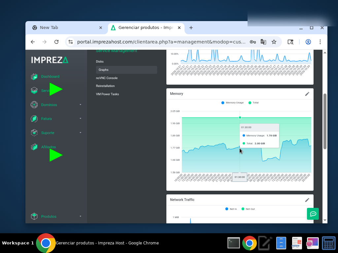
Task: Open the terminal from taskbar
Action: (234, 243)
